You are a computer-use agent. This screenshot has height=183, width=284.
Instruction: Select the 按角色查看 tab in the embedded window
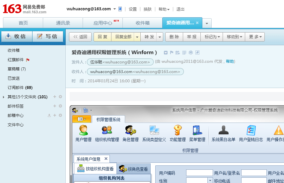pyautogui.click(x=133, y=169)
